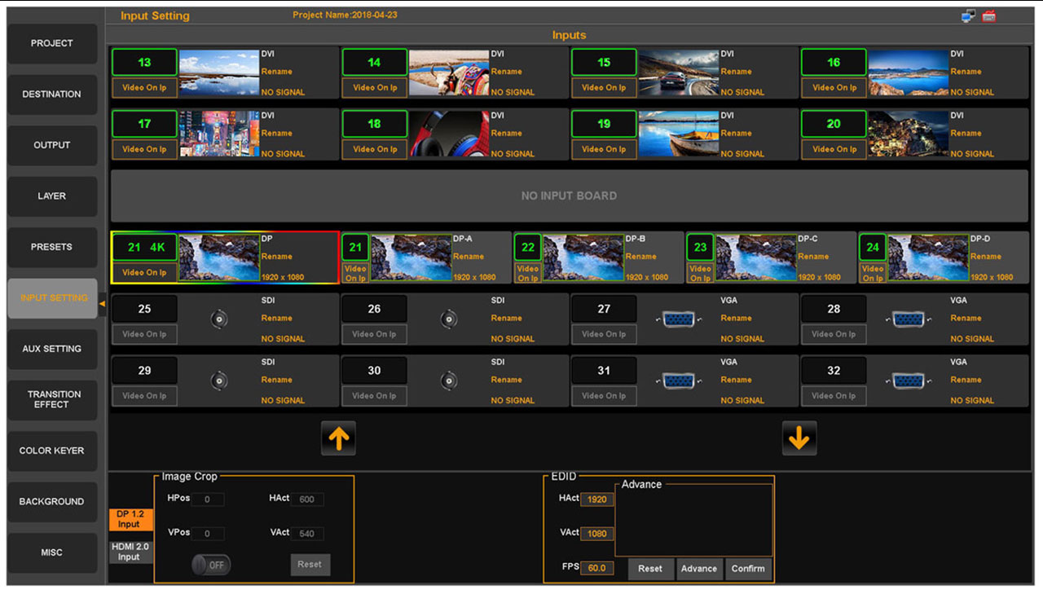Open the COLOR KEYER menu
This screenshot has height=594, width=1043.
51,451
